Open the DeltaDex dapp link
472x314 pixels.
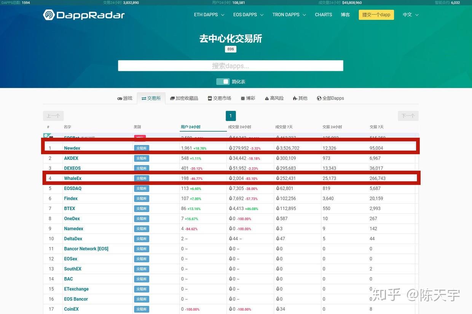coord(73,239)
